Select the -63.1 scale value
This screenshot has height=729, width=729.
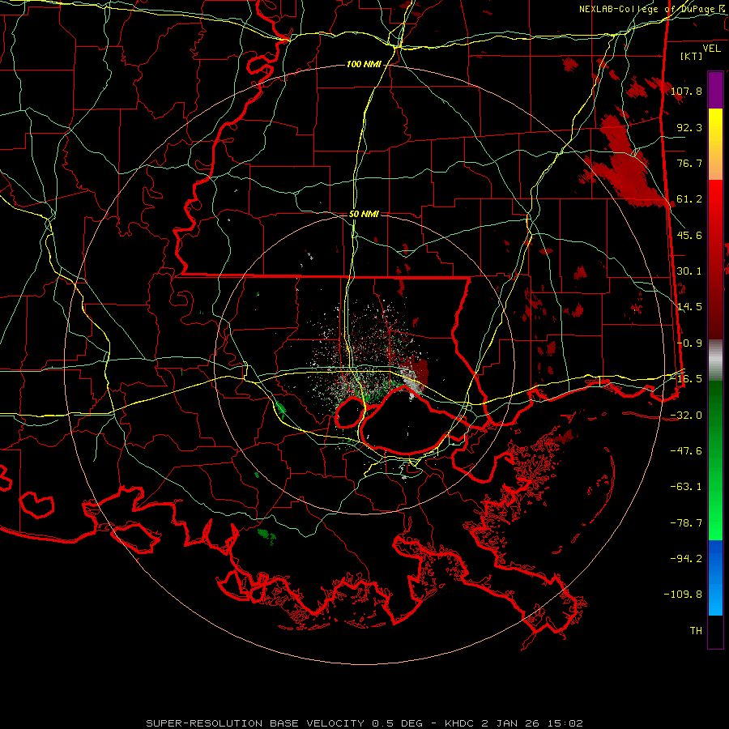pos(686,487)
